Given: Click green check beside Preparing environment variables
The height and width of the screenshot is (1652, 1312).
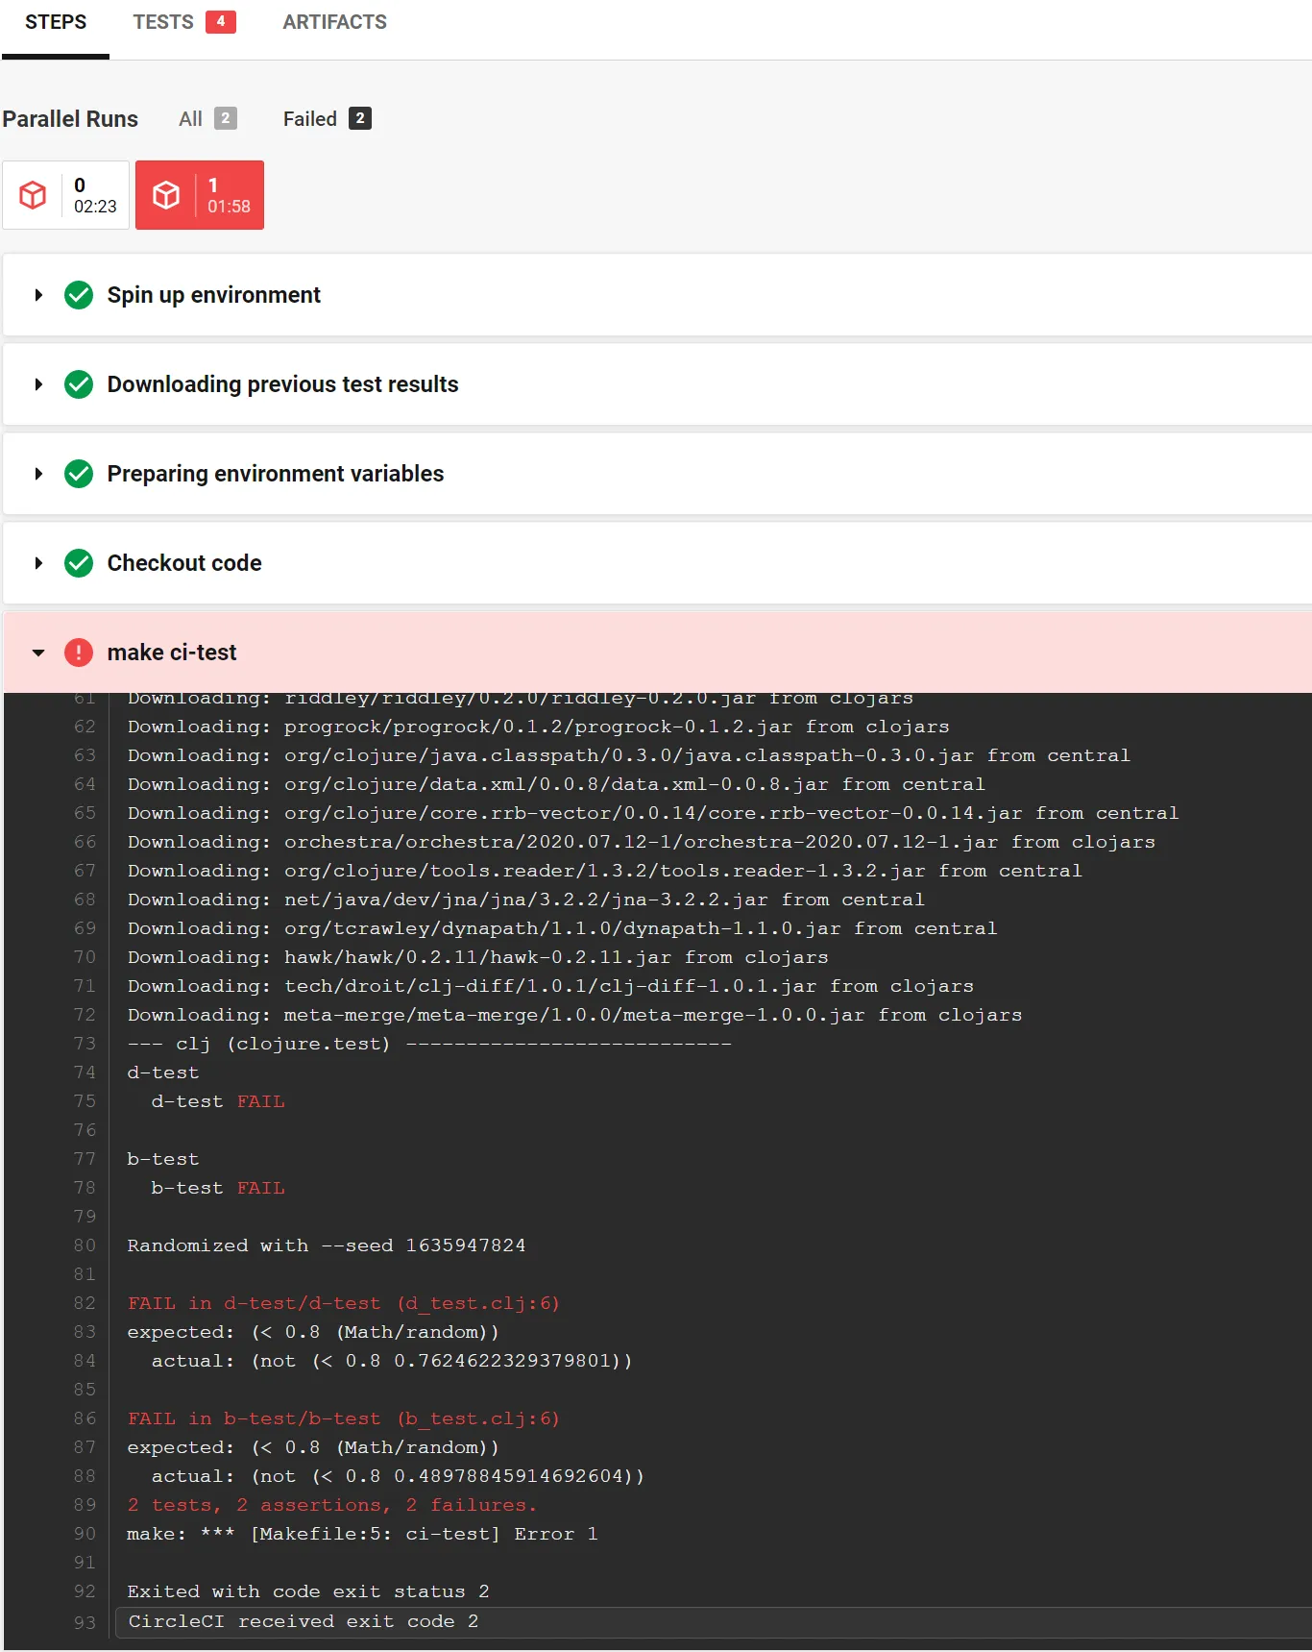Looking at the screenshot, I should coord(79,474).
